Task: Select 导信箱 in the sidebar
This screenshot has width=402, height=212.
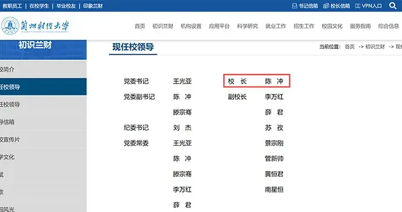Action: 43,122
